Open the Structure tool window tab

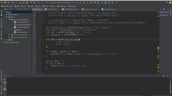coord(1,23)
